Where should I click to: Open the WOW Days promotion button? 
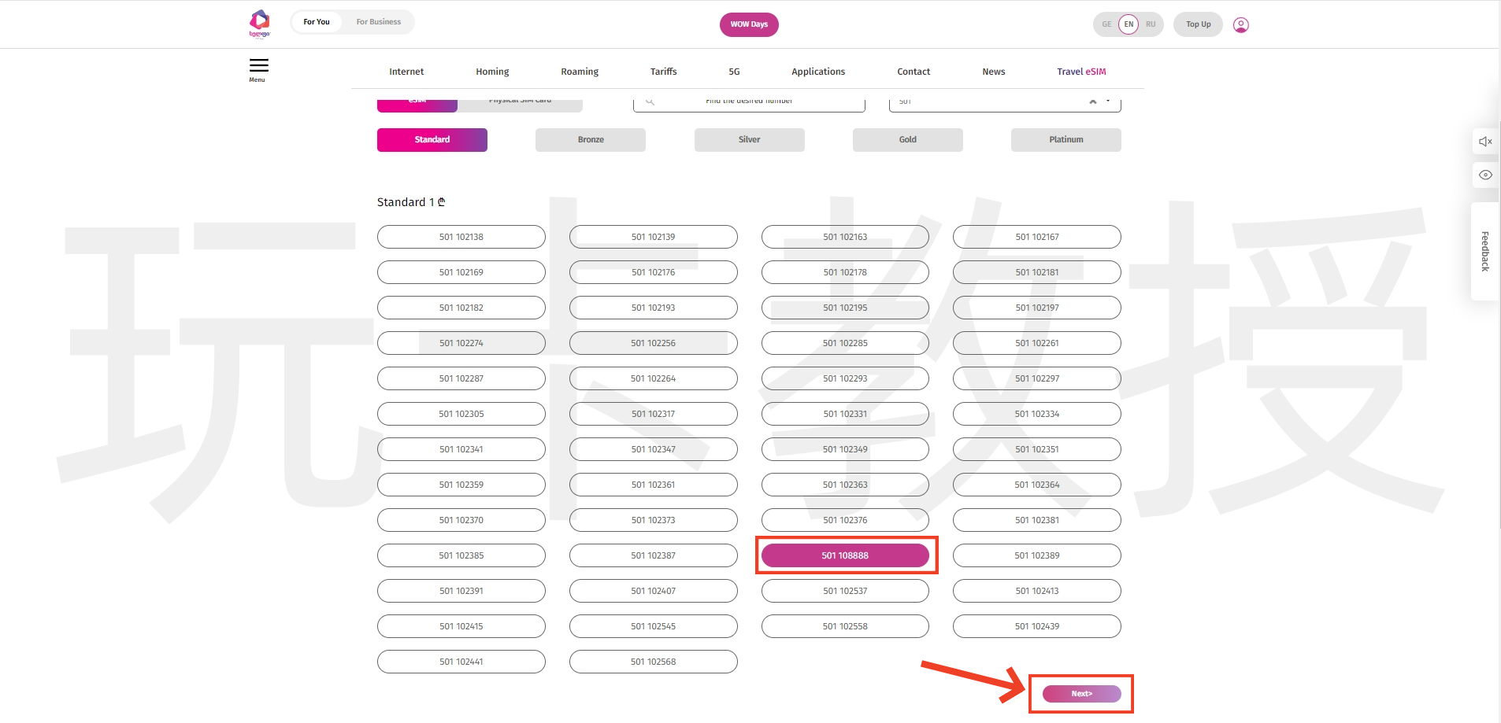pyautogui.click(x=749, y=24)
